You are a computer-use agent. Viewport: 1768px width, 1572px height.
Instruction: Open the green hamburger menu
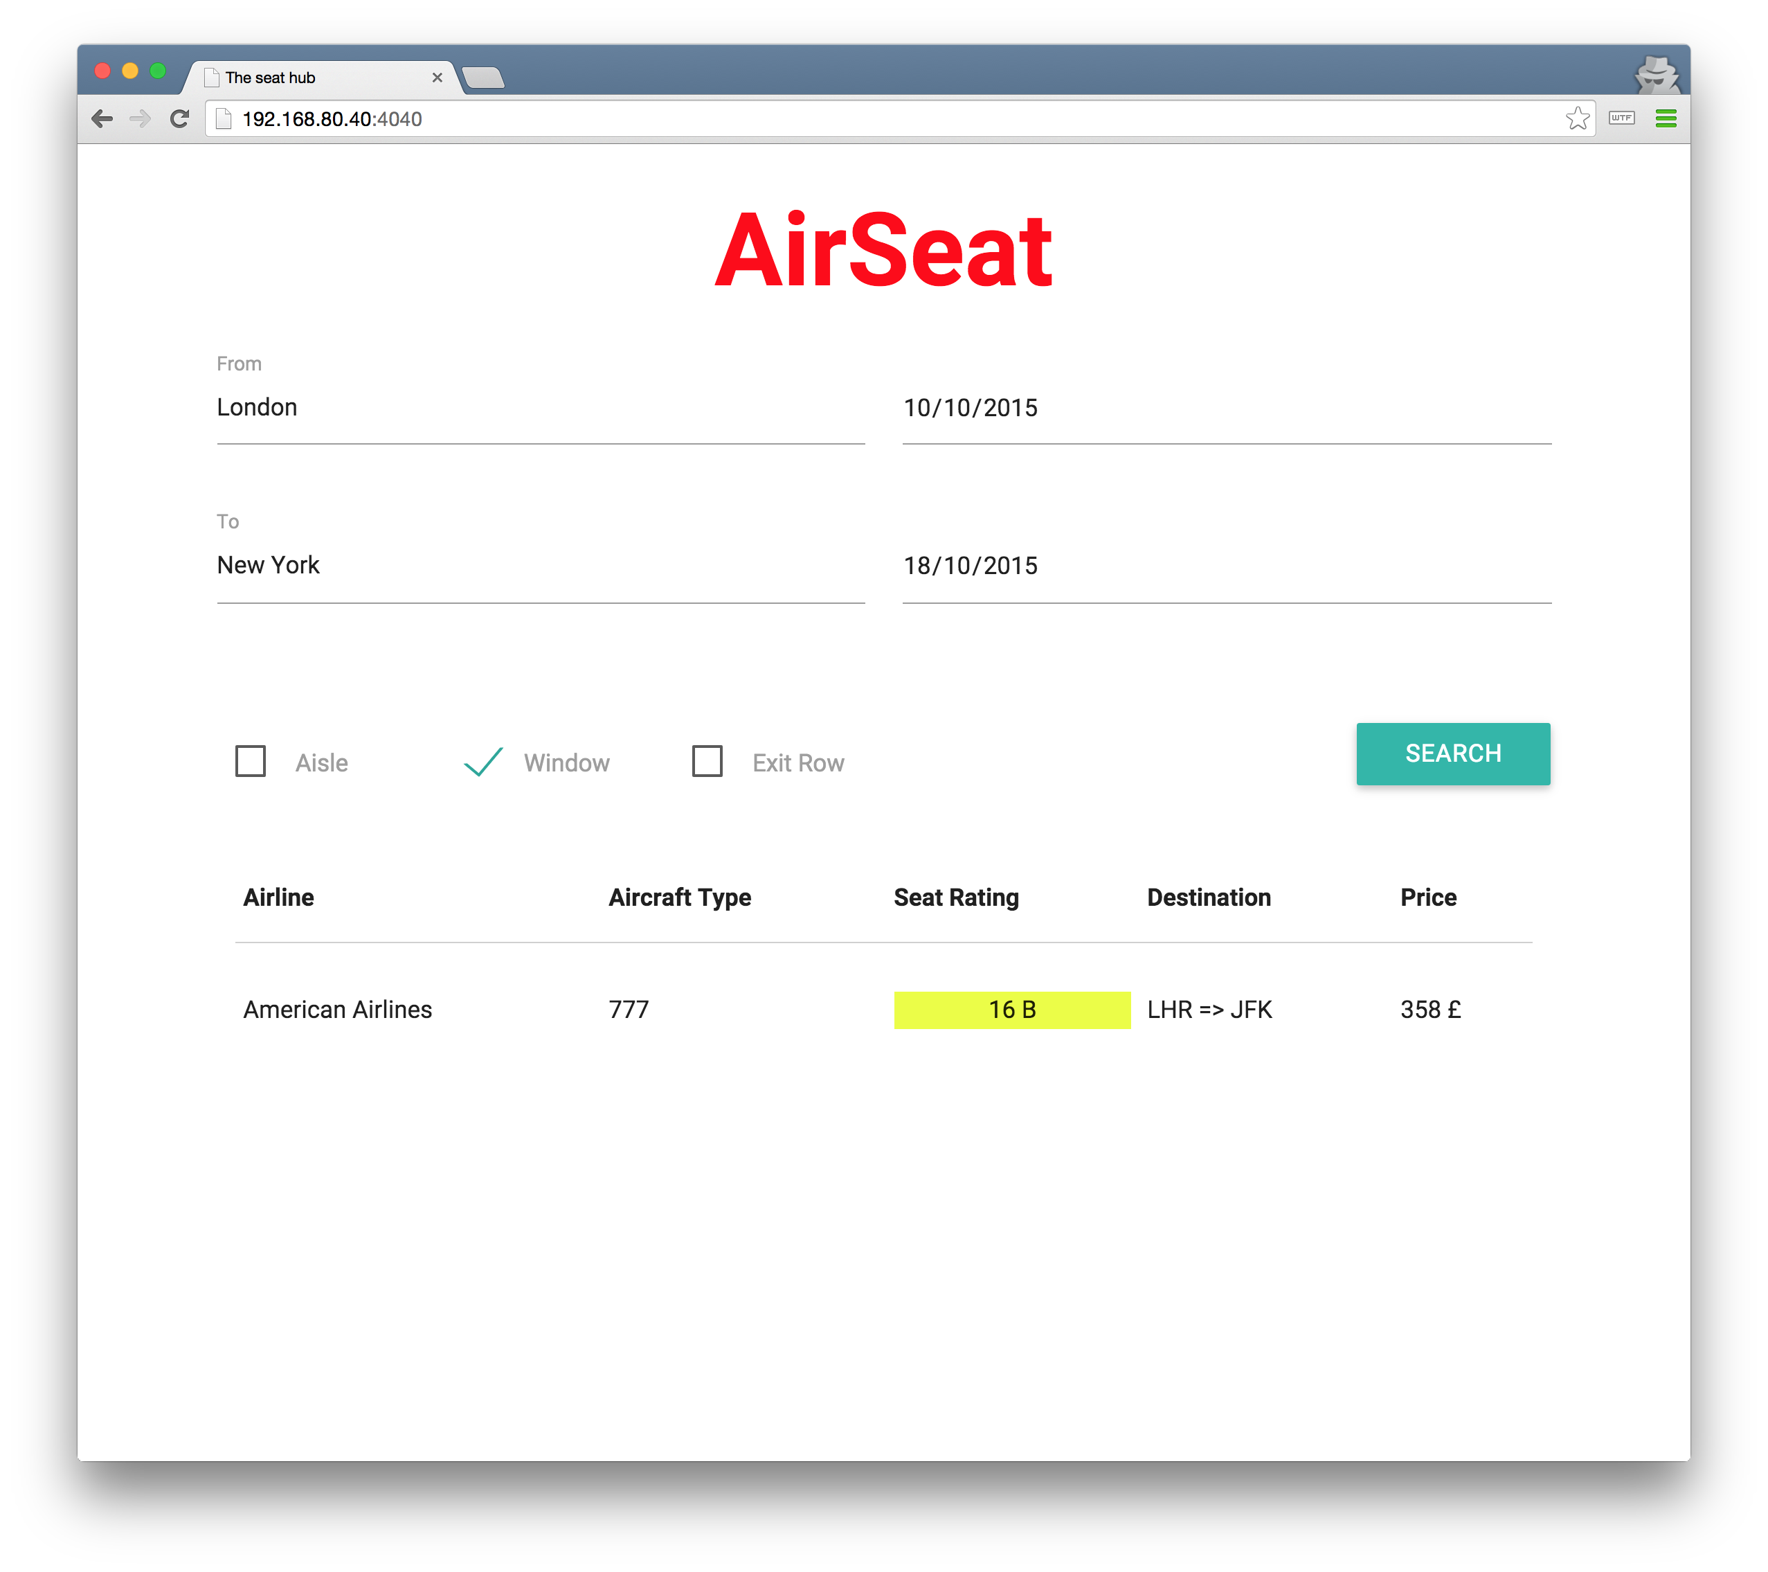coord(1665,118)
